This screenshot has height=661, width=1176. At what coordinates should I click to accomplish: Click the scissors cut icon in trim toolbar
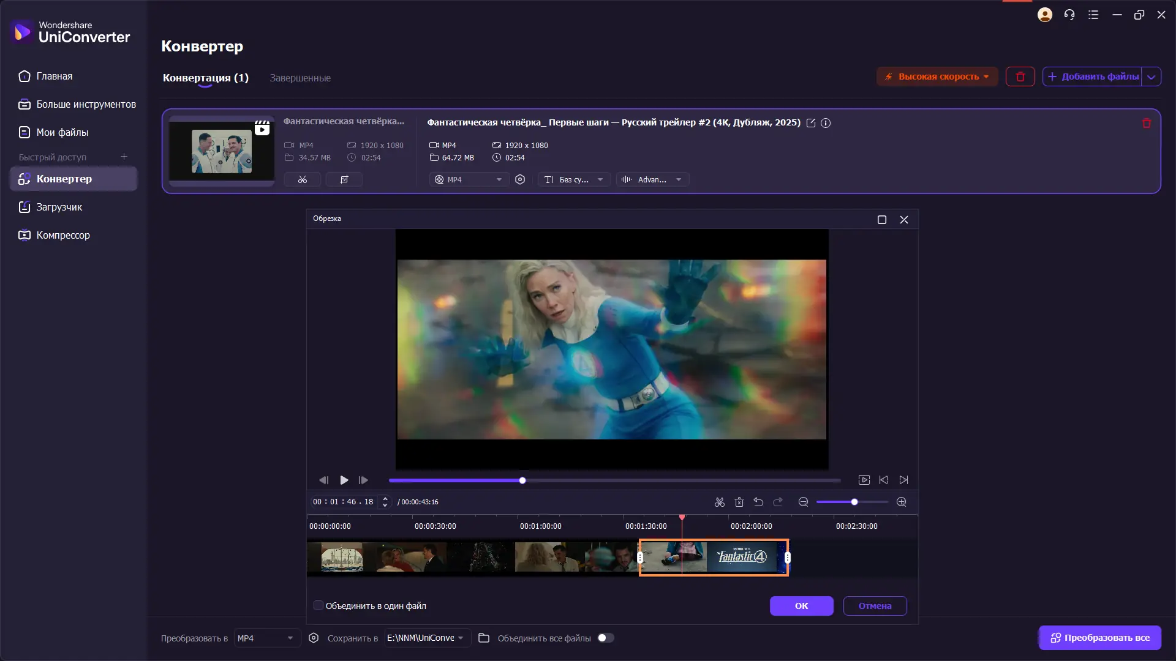tap(720, 502)
